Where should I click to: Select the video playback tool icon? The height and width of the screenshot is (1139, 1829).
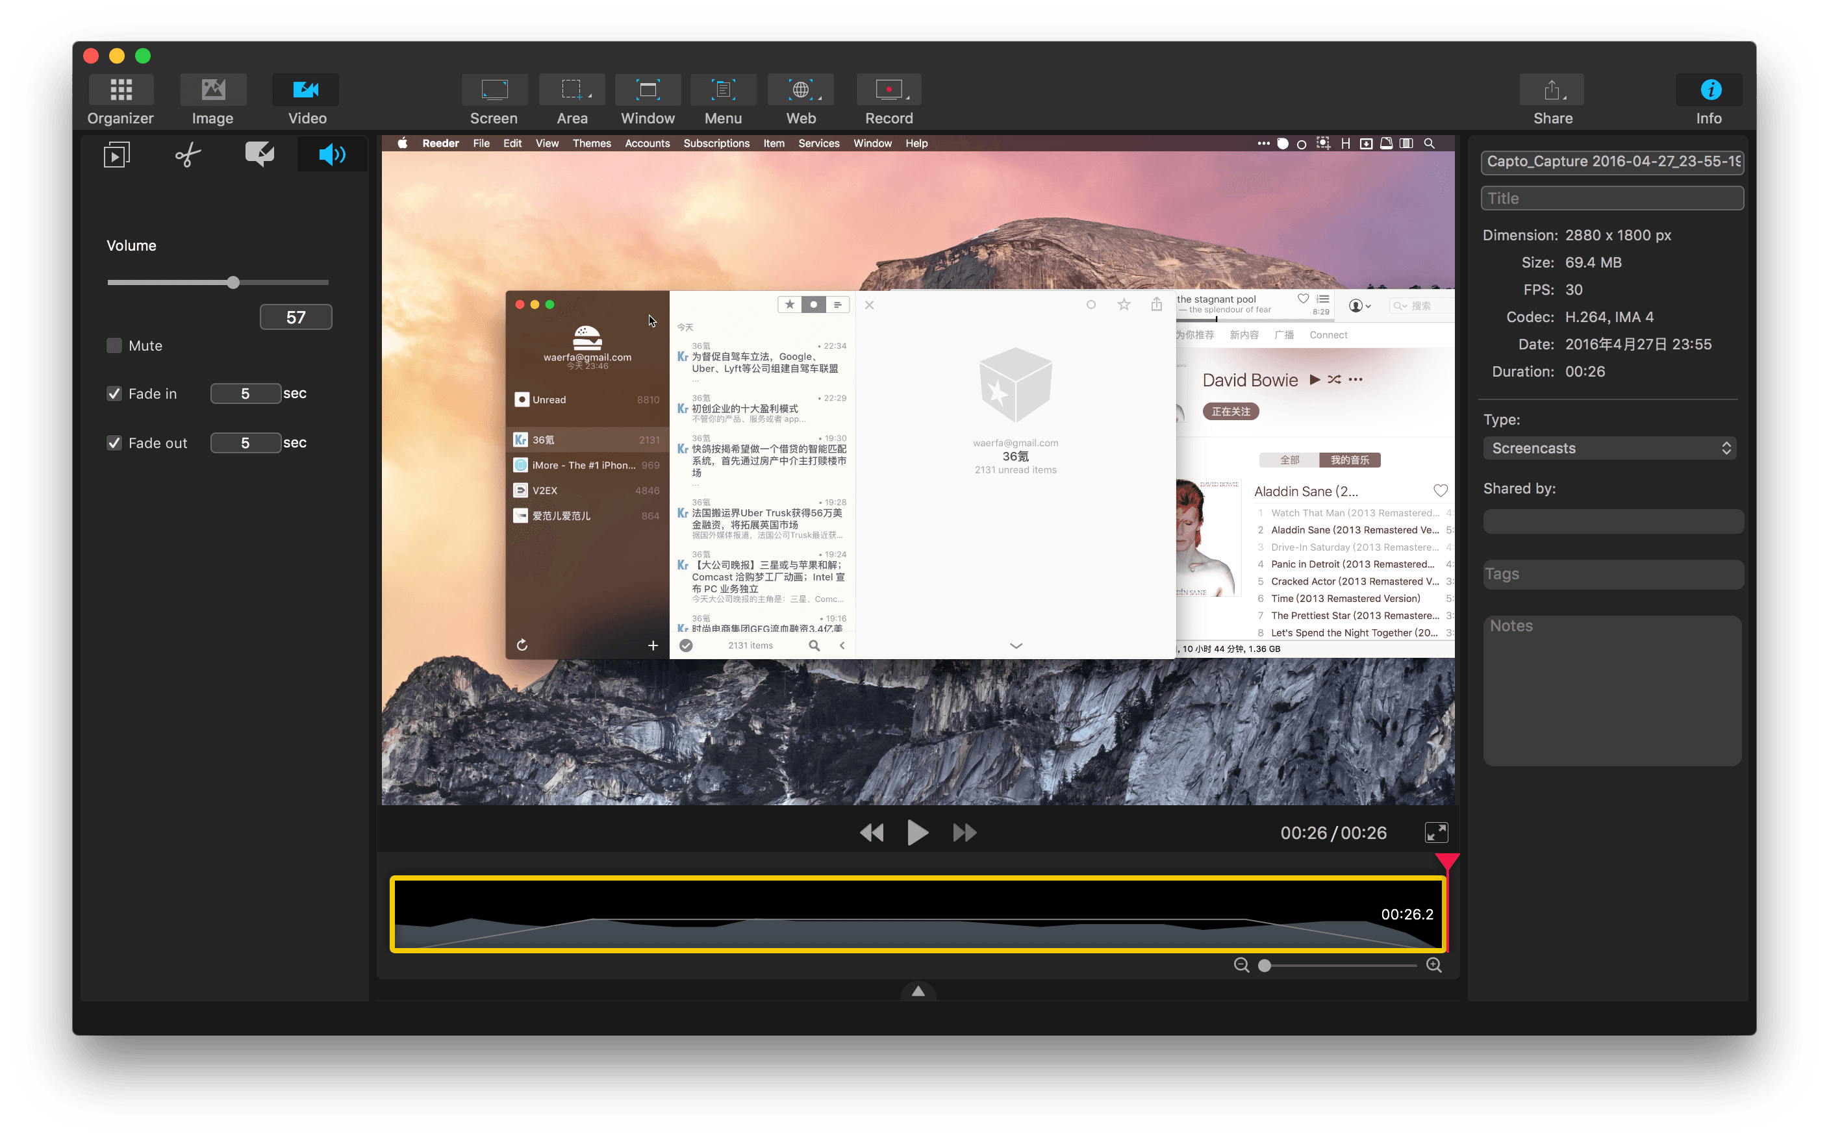pos(117,155)
